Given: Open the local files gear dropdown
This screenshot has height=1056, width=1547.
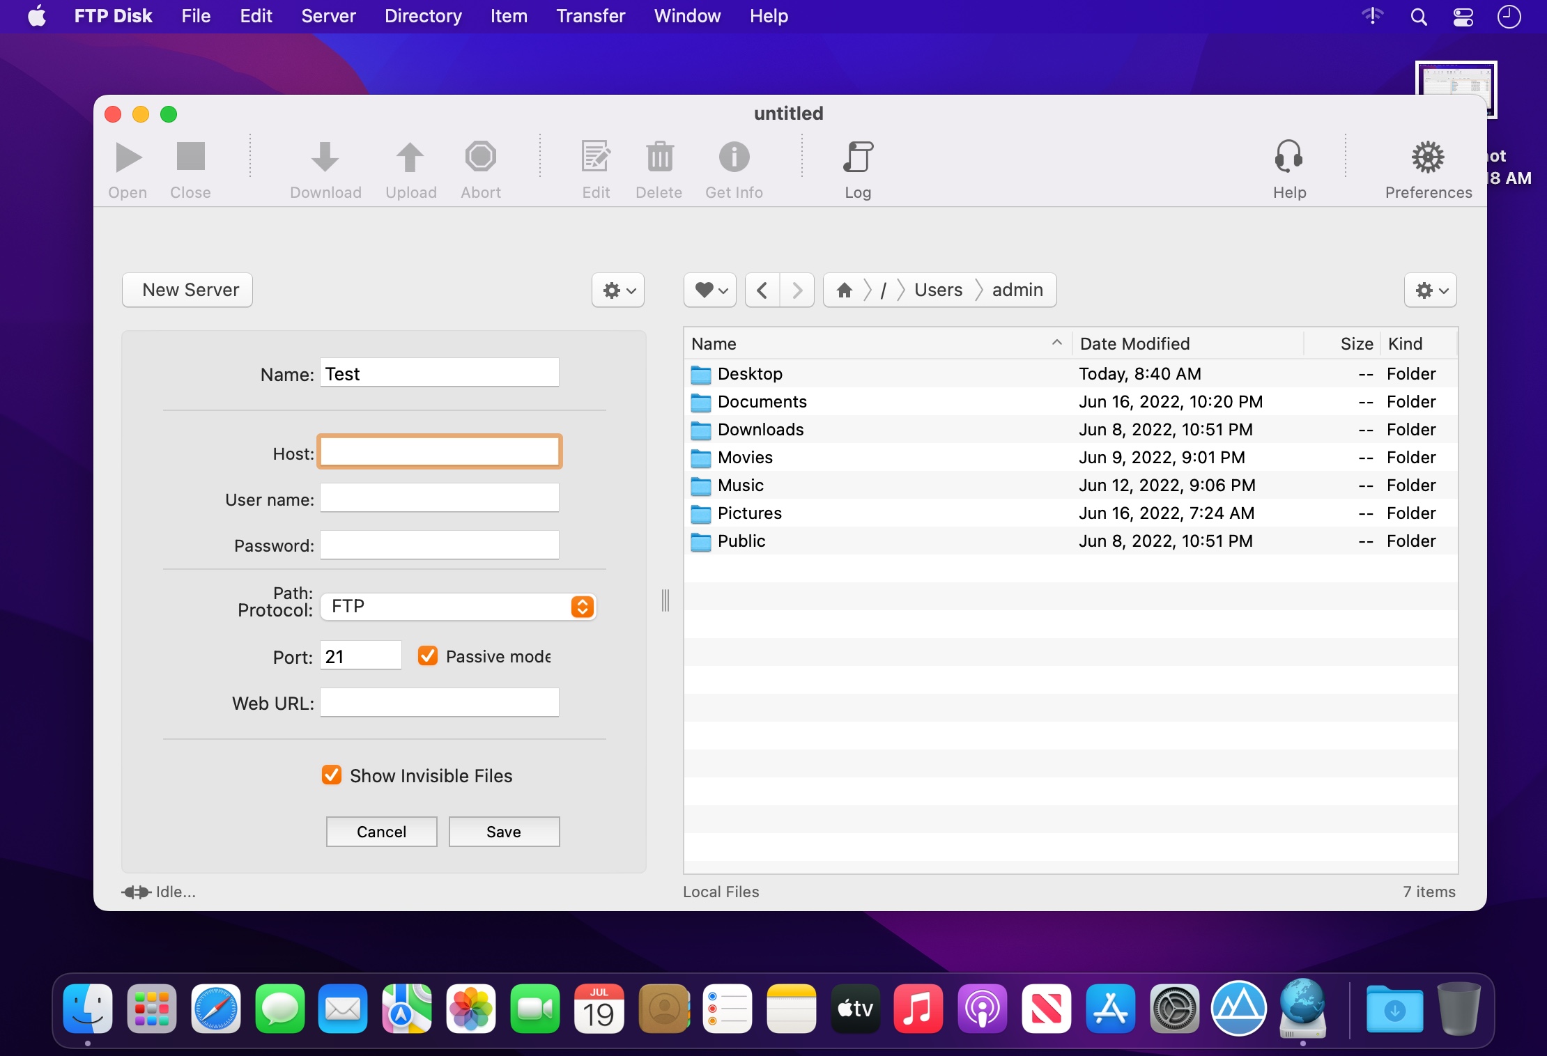Looking at the screenshot, I should tap(1430, 290).
